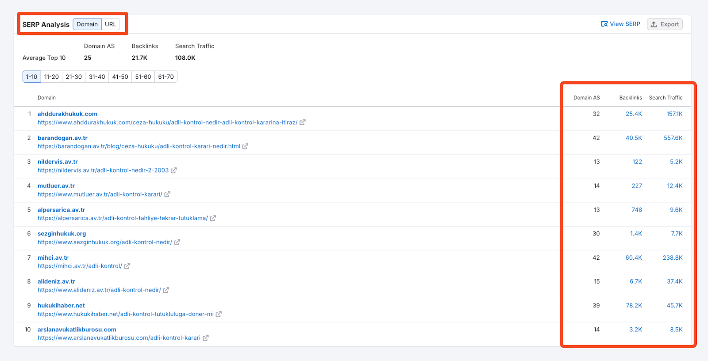This screenshot has height=361, width=708.
Task: Switch SERP Analysis to Domain view
Action: (x=87, y=24)
